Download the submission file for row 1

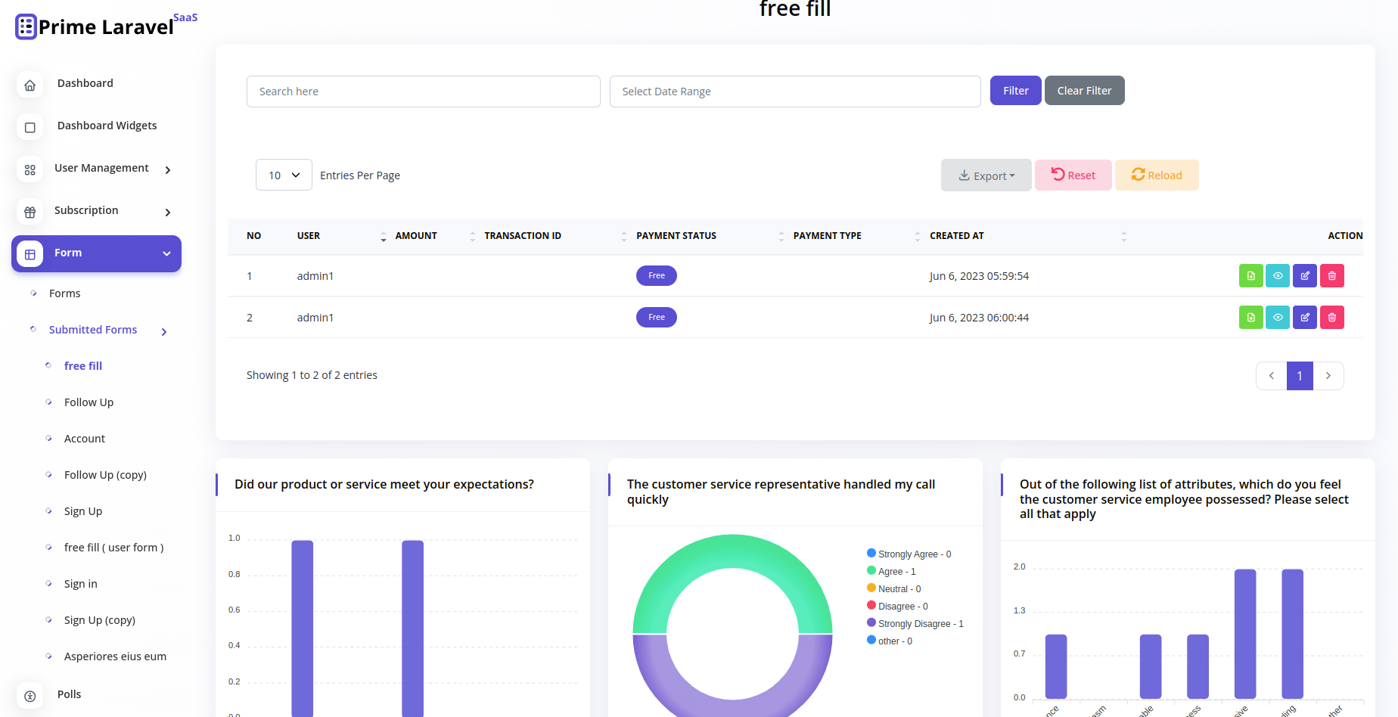[x=1250, y=275]
